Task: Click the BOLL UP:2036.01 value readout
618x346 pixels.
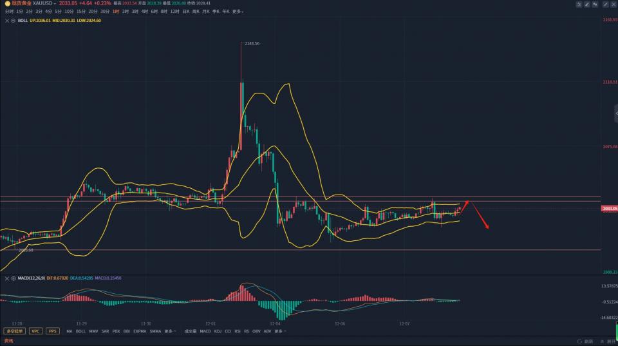Action: click(x=40, y=21)
